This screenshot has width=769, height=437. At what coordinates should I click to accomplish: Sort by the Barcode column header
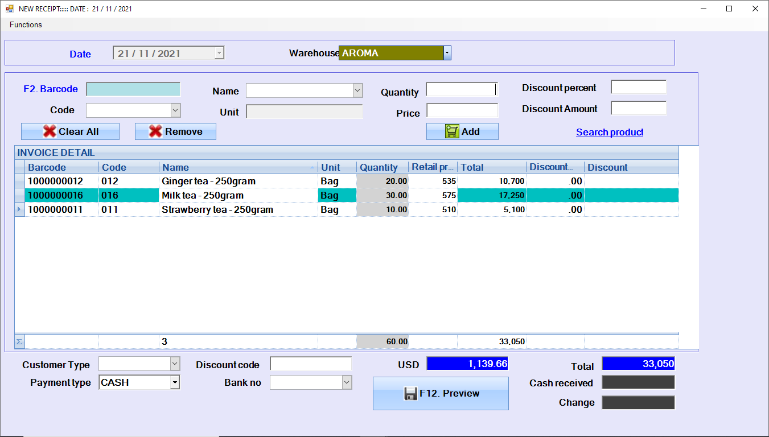(x=62, y=167)
